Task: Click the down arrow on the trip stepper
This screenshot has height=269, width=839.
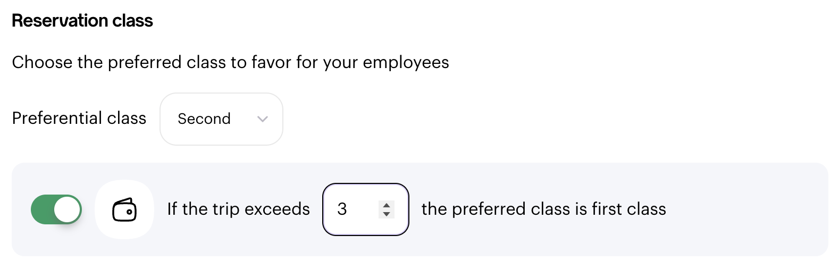Action: (387, 214)
